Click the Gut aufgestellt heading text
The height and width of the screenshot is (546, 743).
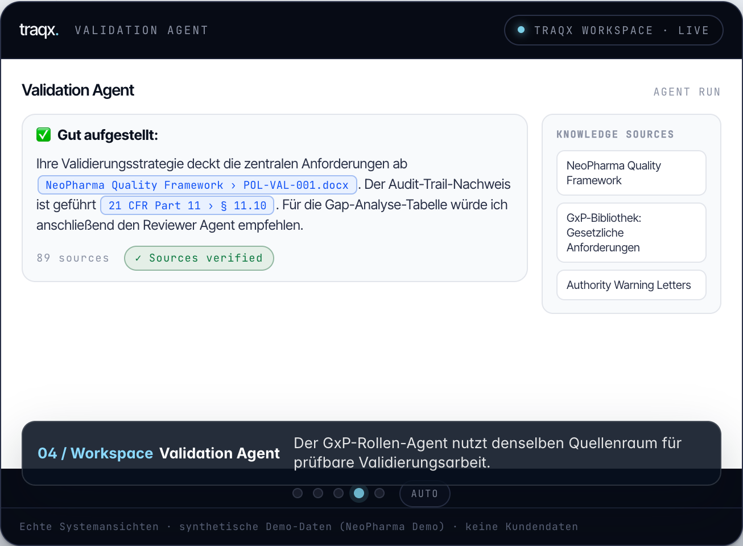(x=108, y=135)
